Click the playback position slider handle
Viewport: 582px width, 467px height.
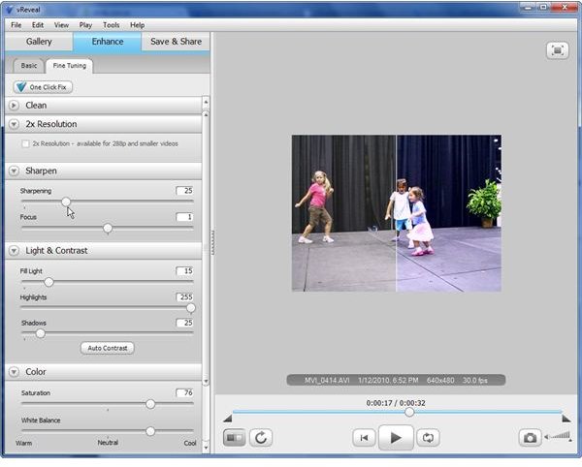click(x=409, y=412)
